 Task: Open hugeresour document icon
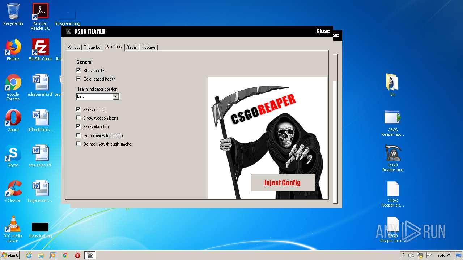(40, 191)
